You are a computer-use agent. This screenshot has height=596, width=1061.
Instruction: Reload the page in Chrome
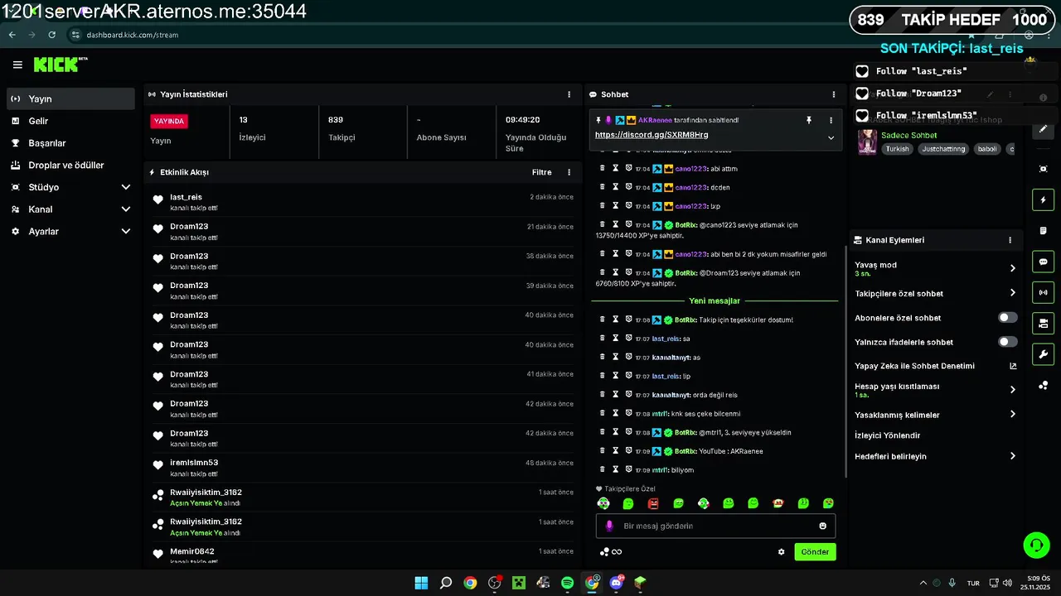tap(51, 35)
